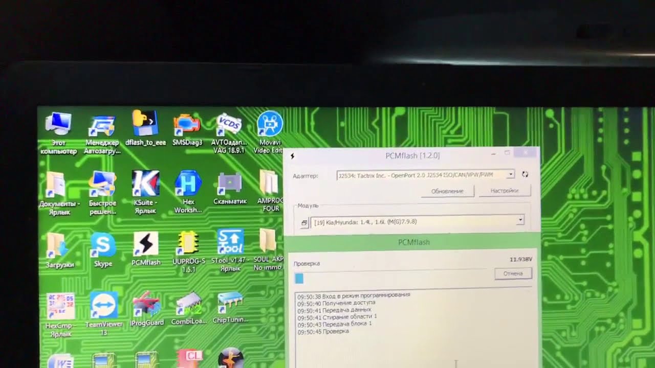Open the 'Этот компьютер' desktop icon
Screen dimensions: 655x368
click(x=58, y=133)
